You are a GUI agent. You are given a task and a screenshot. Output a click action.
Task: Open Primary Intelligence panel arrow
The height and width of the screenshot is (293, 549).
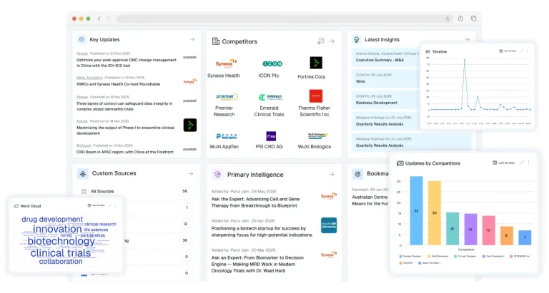pyautogui.click(x=332, y=174)
